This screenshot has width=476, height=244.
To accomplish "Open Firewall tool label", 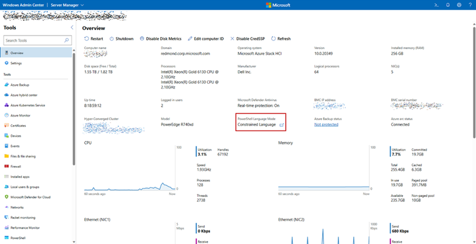I will (x=16, y=167).
